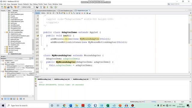The width and height of the screenshot is (192, 108).
Task: Switch to the Source view button
Action: click(x=37, y=13)
